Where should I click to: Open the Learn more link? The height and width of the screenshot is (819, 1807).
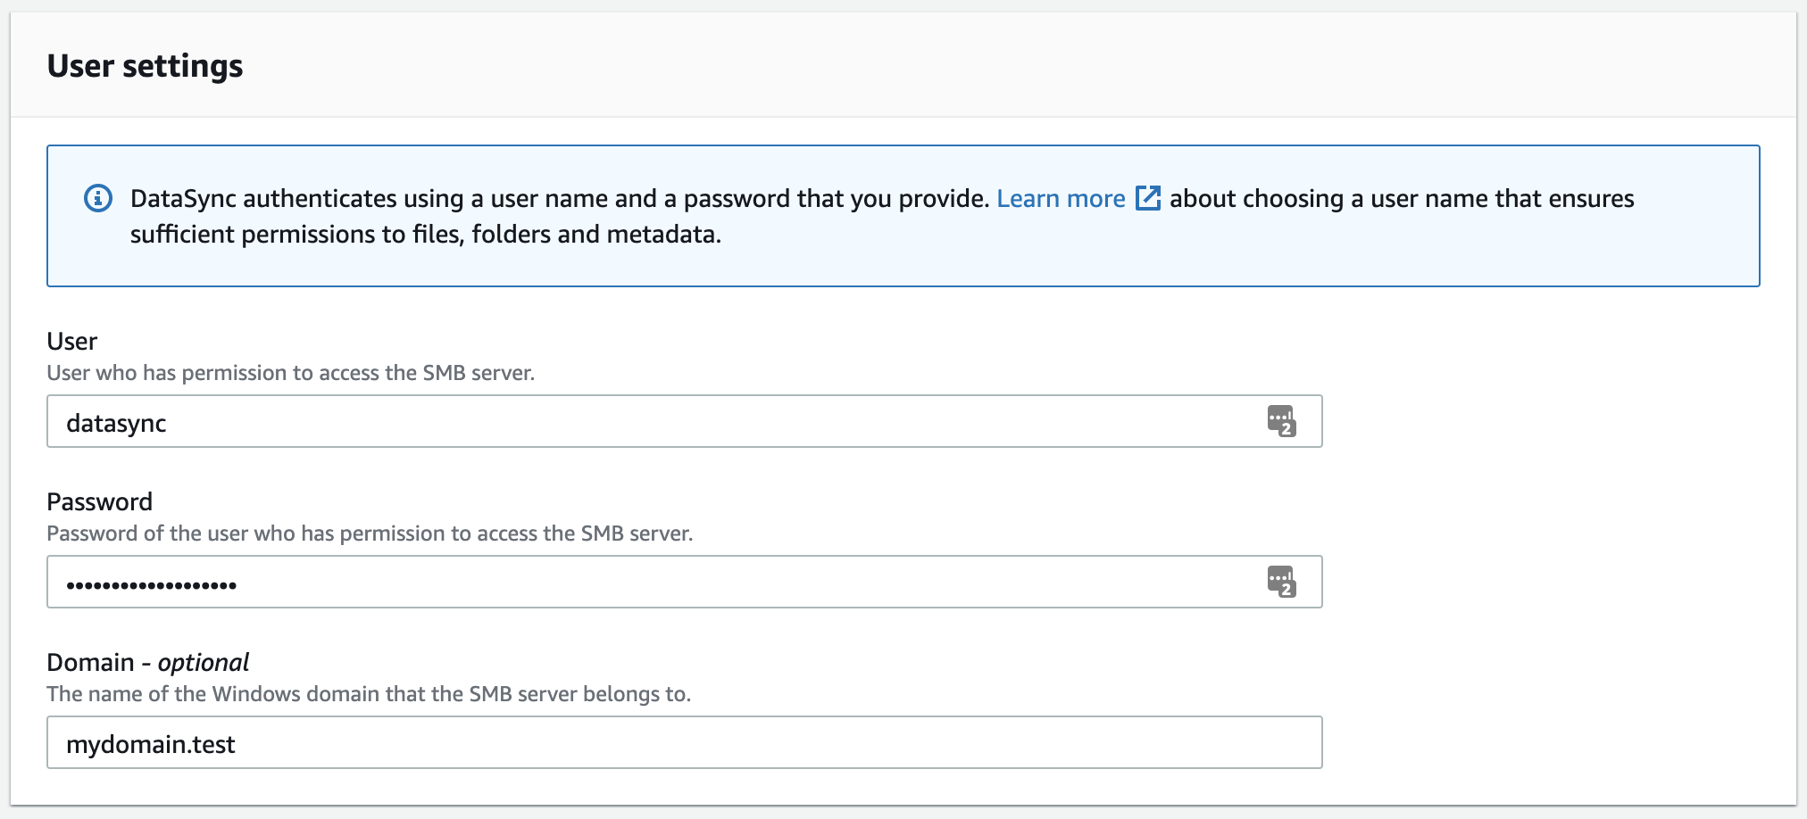coord(1061,198)
